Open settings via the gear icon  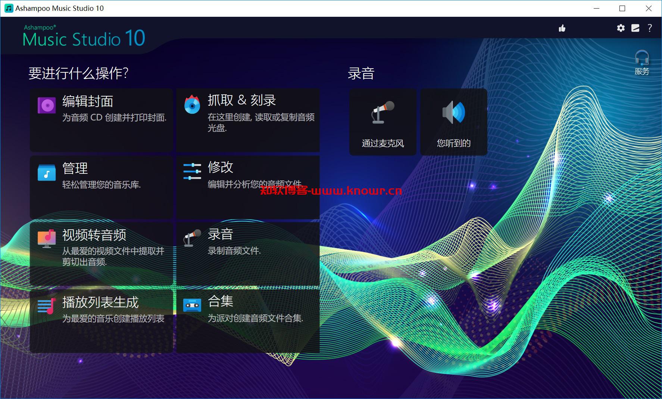pos(621,28)
